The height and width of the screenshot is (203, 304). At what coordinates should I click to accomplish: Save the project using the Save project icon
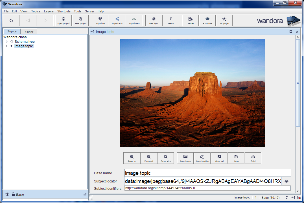[x=80, y=20]
